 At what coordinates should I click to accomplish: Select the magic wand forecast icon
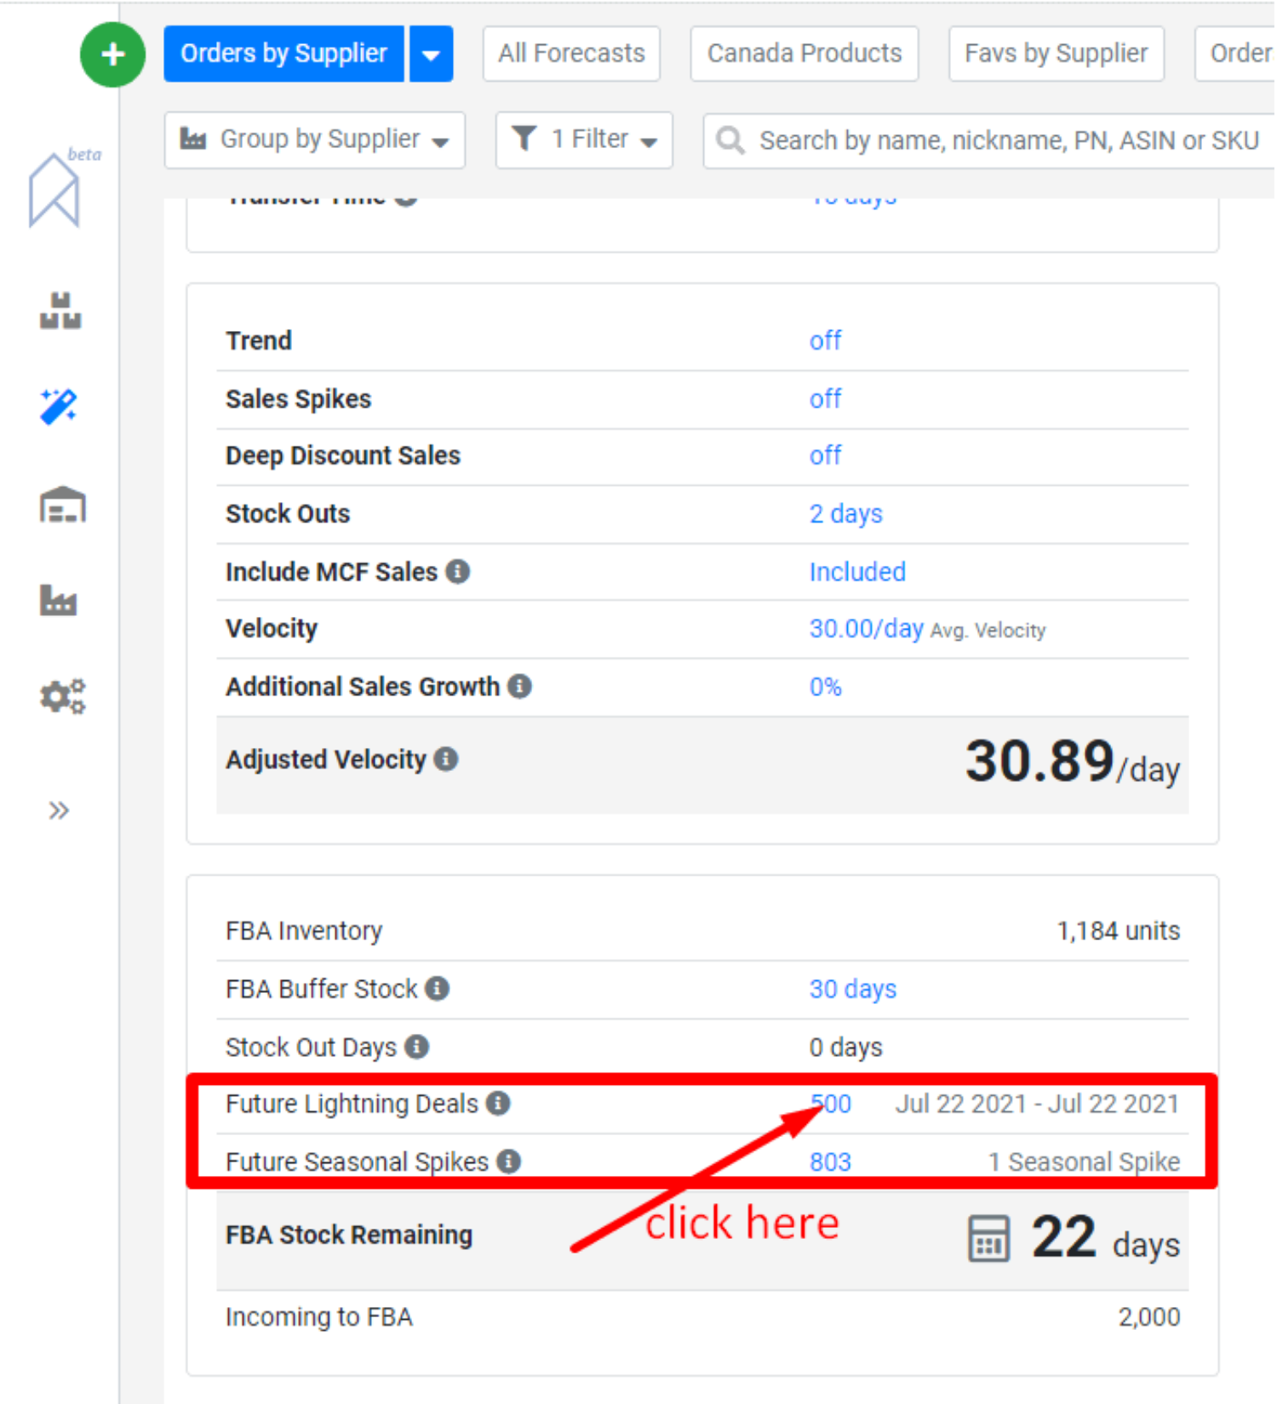pyautogui.click(x=59, y=407)
